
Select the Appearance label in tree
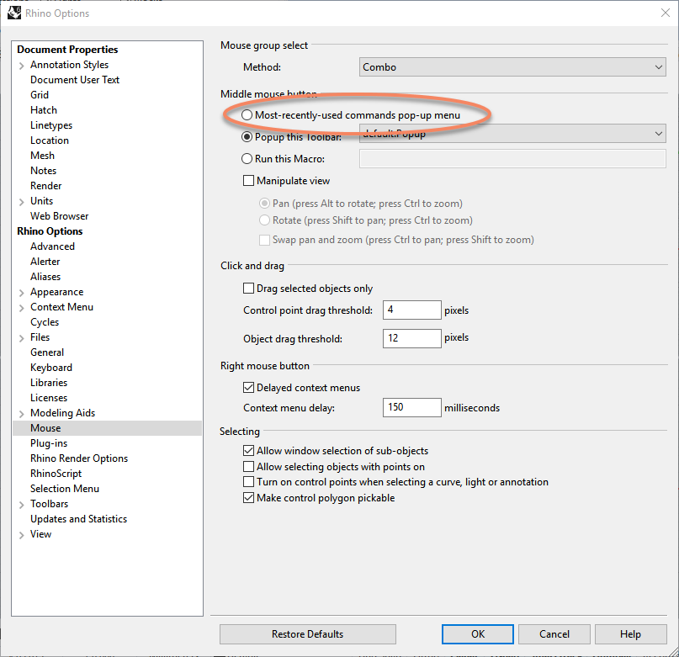click(56, 292)
